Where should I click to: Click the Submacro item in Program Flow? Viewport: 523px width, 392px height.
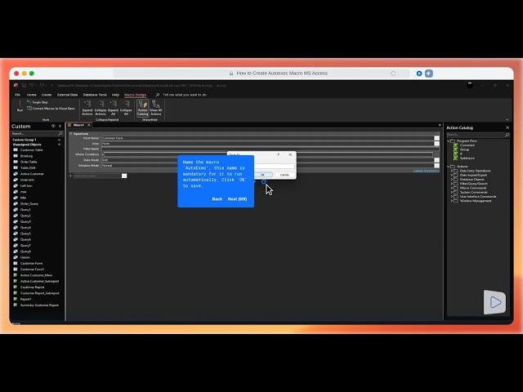464,158
